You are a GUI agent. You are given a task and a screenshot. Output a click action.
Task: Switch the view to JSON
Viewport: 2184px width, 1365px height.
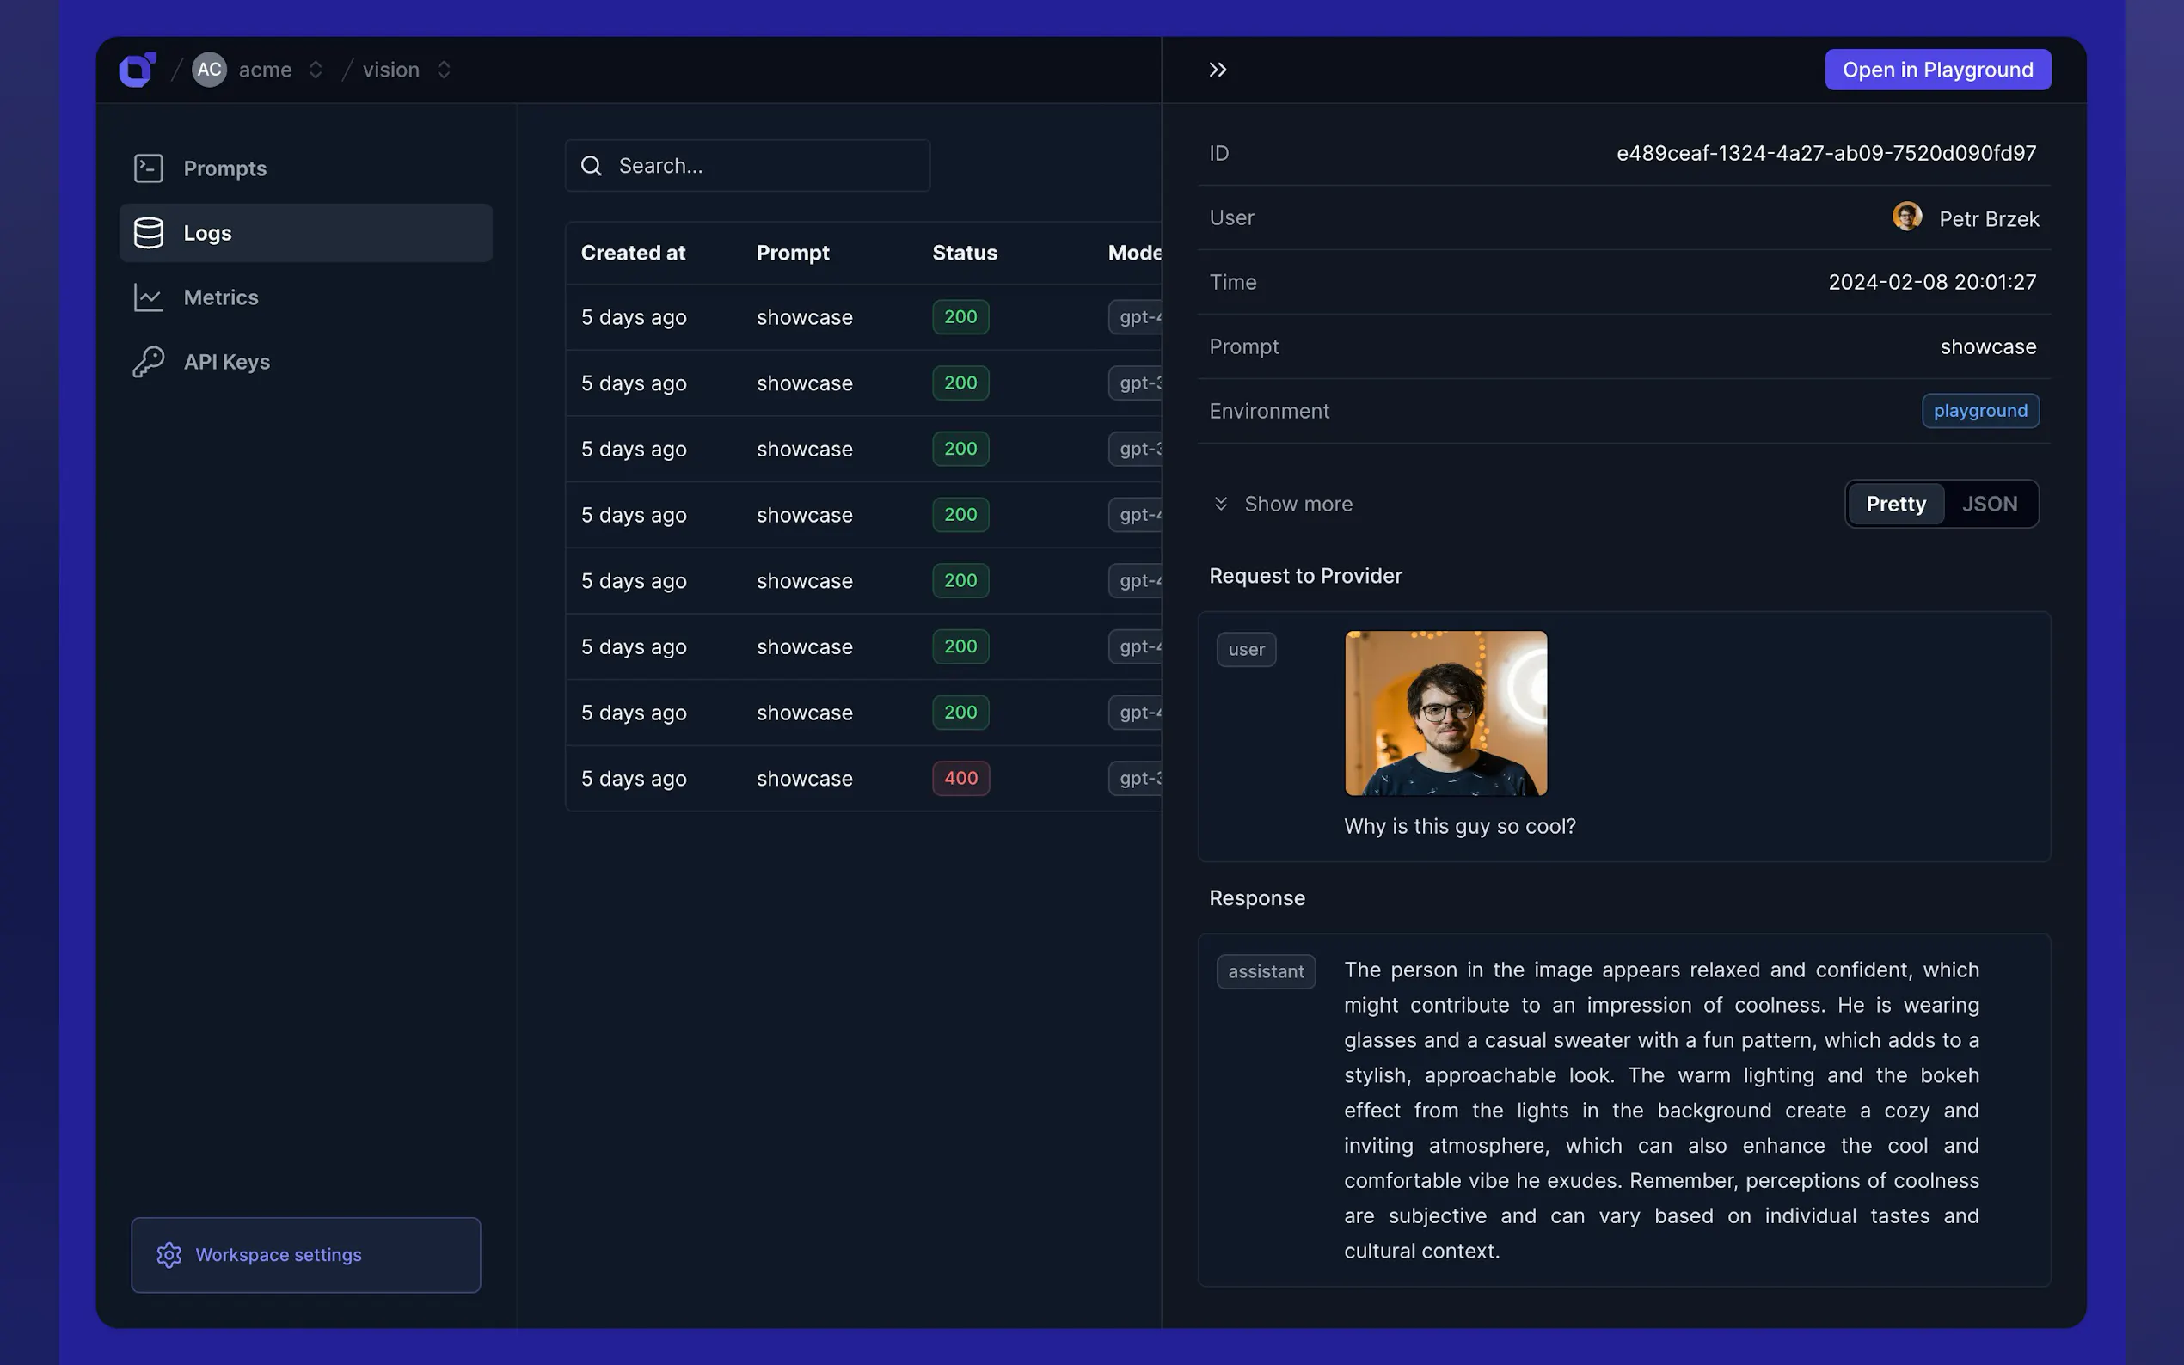tap(1989, 504)
